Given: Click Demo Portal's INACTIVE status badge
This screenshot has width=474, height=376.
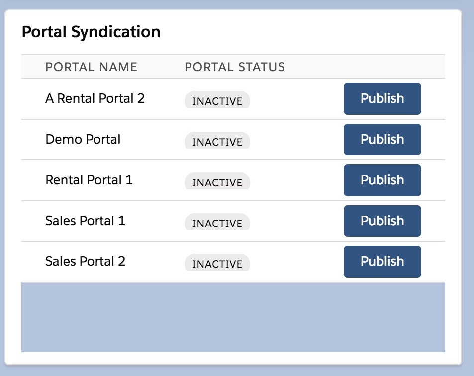Looking at the screenshot, I should tap(217, 141).
